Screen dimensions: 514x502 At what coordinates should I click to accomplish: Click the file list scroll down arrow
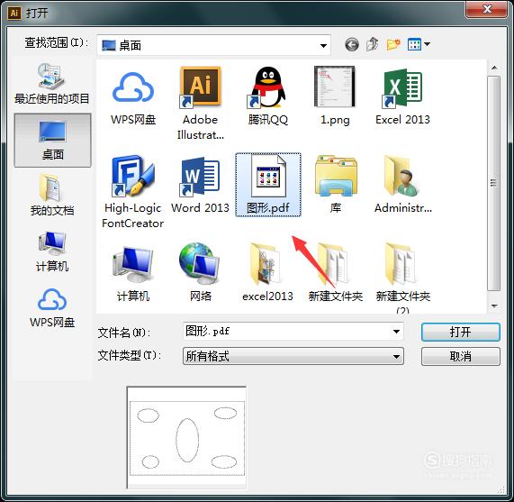click(x=494, y=306)
